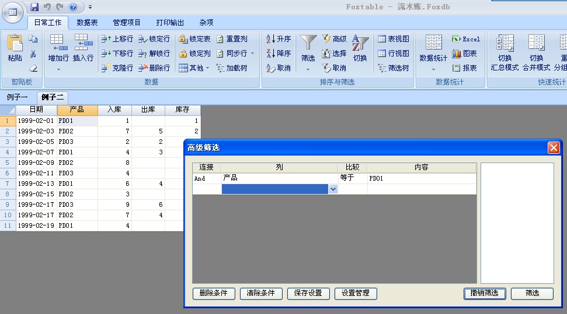Open the 数据统计 dropdown arrow
The image size is (567, 314).
[x=433, y=69]
